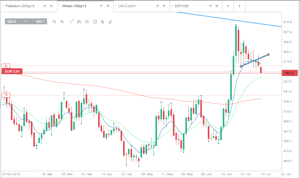
Task: Click the 486.1 price axis label
Action: pyautogui.click(x=287, y=141)
